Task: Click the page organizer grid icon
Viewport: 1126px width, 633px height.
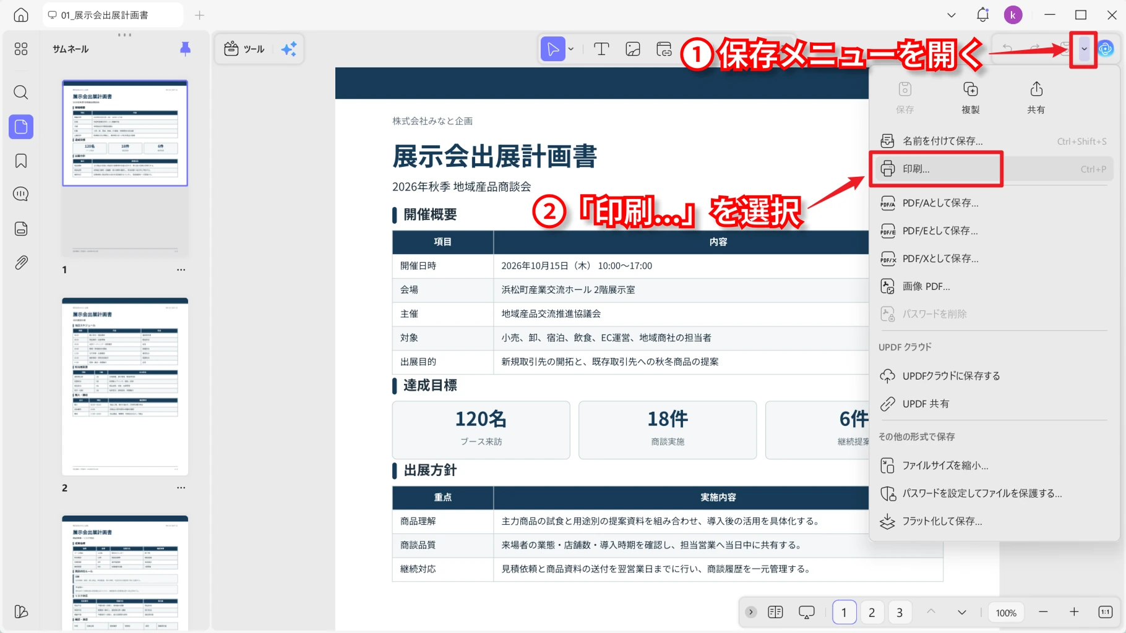Action: coord(21,49)
